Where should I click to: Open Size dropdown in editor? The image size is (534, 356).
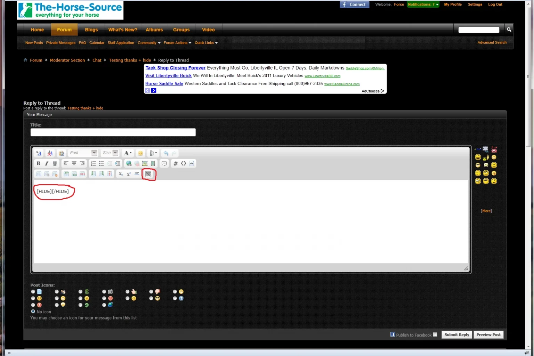pos(110,153)
